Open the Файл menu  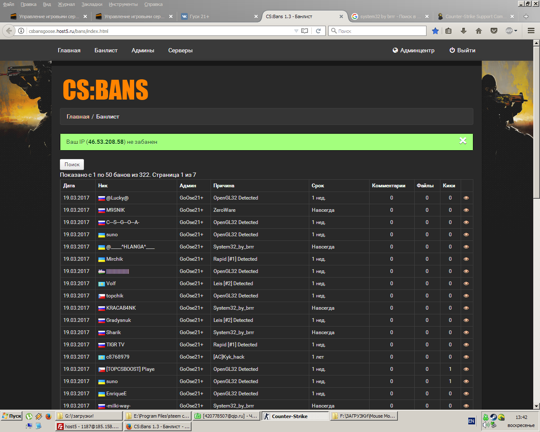point(8,4)
